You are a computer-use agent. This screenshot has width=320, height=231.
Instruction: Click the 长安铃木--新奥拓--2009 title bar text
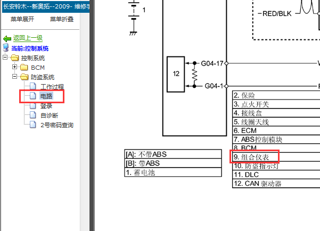46,6
